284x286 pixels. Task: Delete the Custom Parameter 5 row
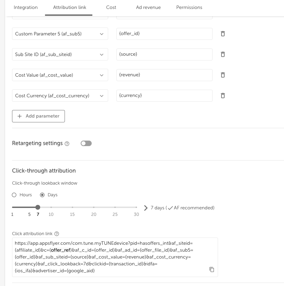click(x=223, y=34)
